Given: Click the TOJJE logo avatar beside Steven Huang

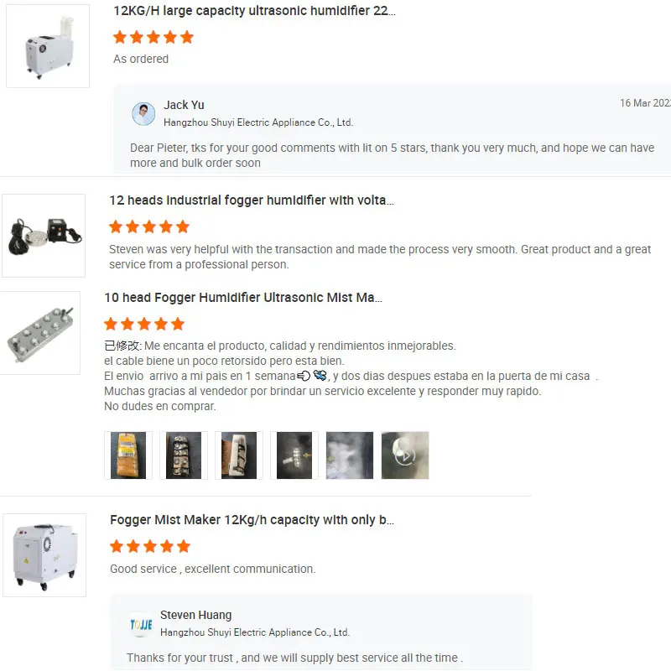Looking at the screenshot, I should 141,625.
